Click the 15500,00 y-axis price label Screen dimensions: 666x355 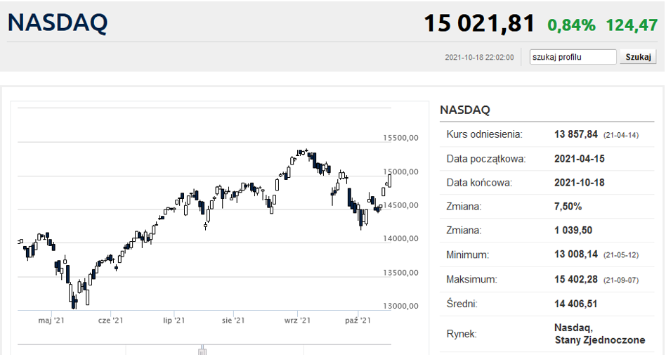pyautogui.click(x=400, y=138)
